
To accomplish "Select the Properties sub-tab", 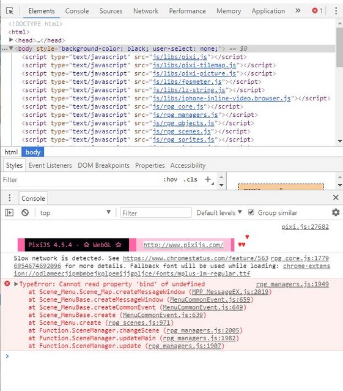I will pos(150,165).
